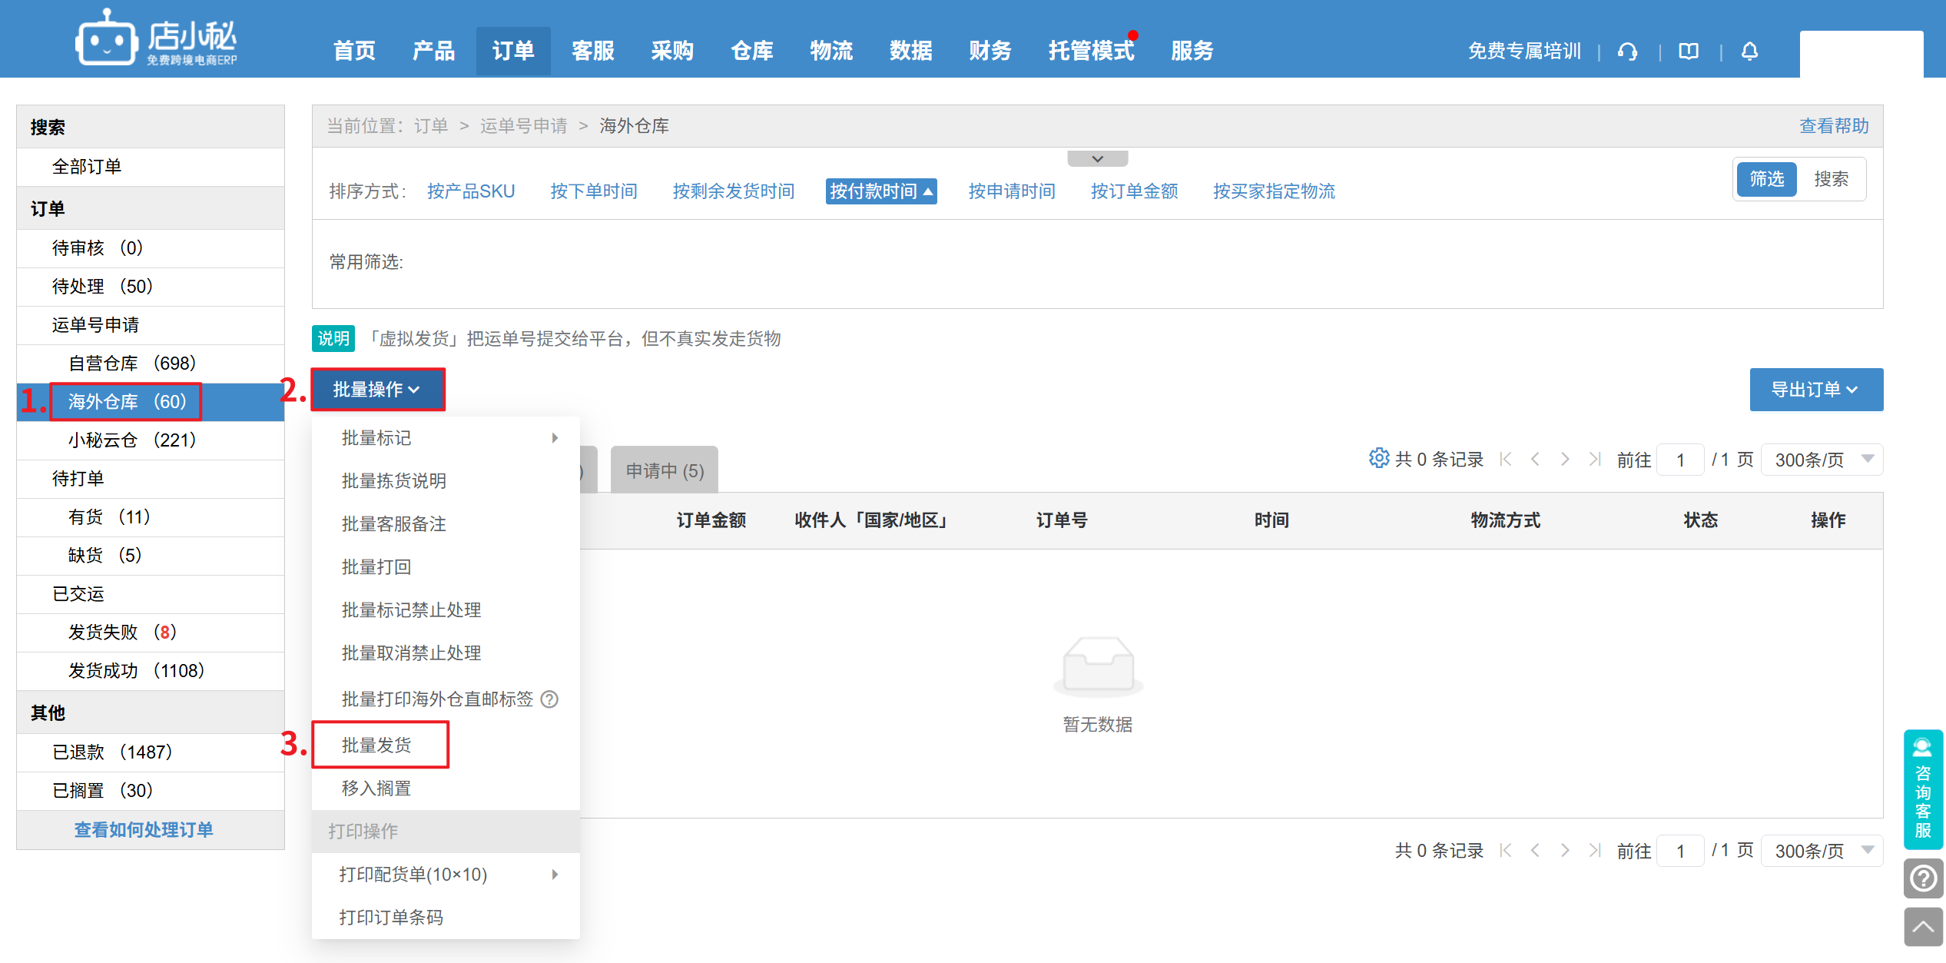Viewport: 1946px width, 963px height.
Task: Click the question mark help floating button
Action: [1923, 878]
